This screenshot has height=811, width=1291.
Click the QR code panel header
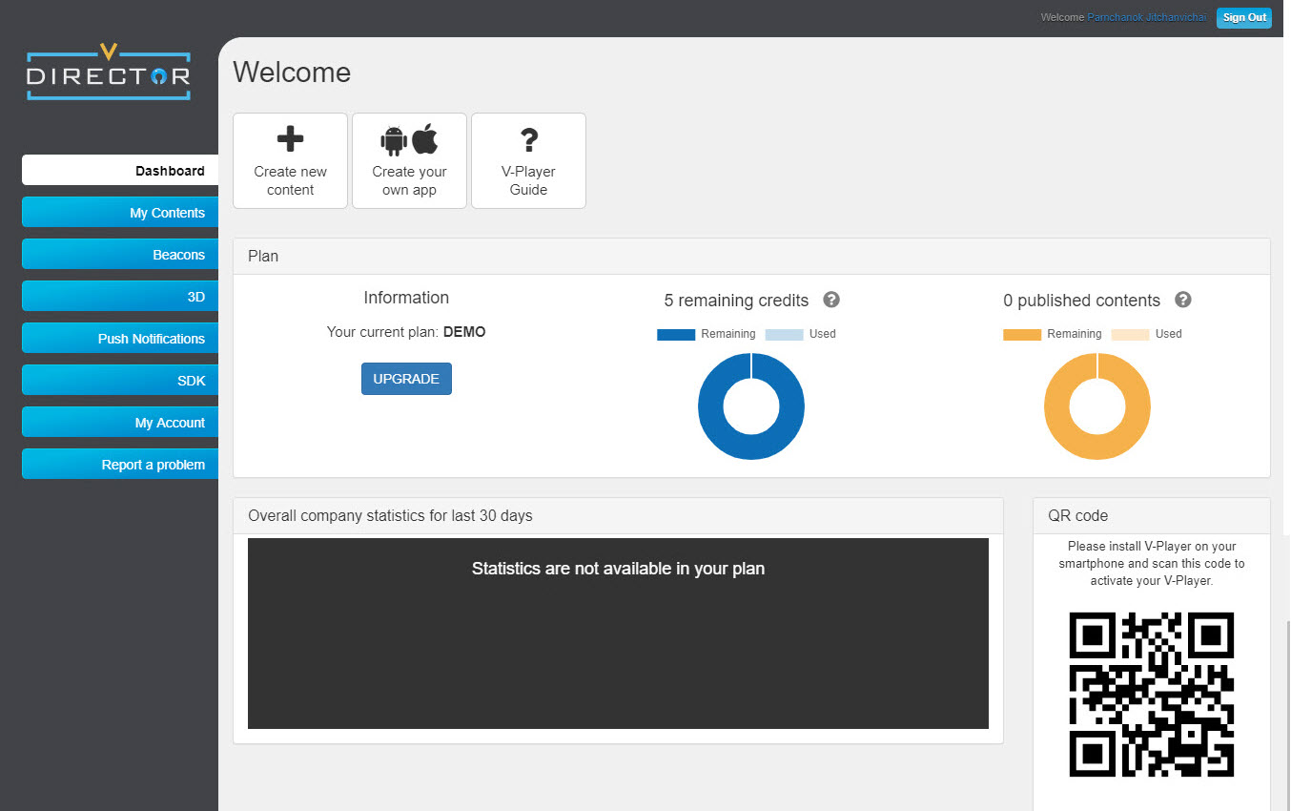click(x=1152, y=516)
